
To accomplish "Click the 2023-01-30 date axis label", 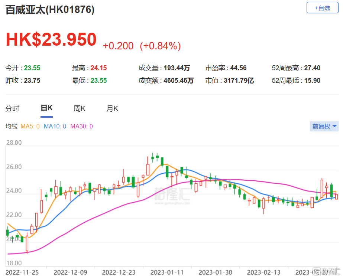I will (216, 272).
